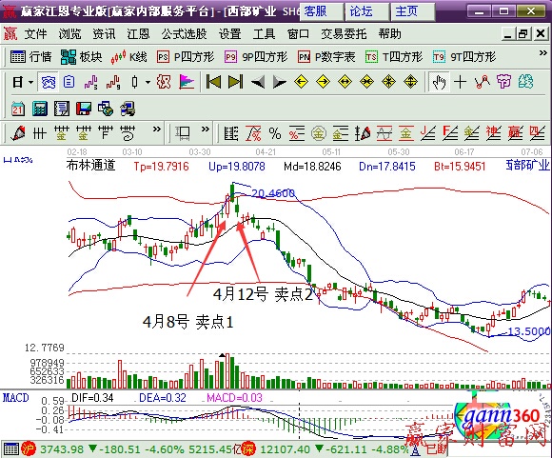Click the 论坛 button in title bar
552x458 pixels.
[x=366, y=11]
